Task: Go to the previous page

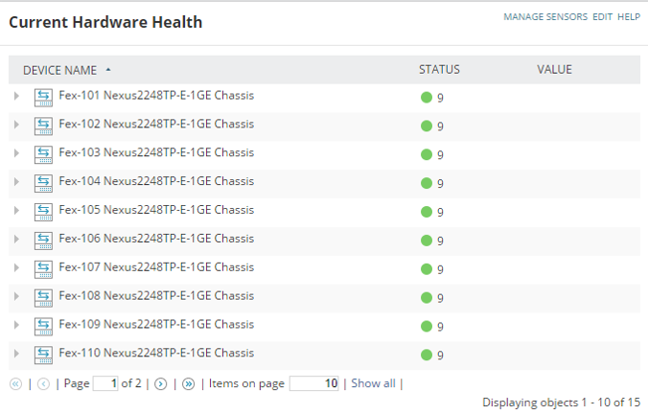Action: coord(43,384)
